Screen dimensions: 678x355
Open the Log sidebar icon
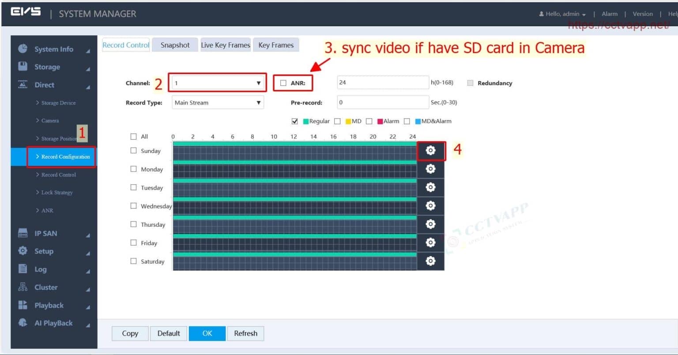click(x=23, y=269)
